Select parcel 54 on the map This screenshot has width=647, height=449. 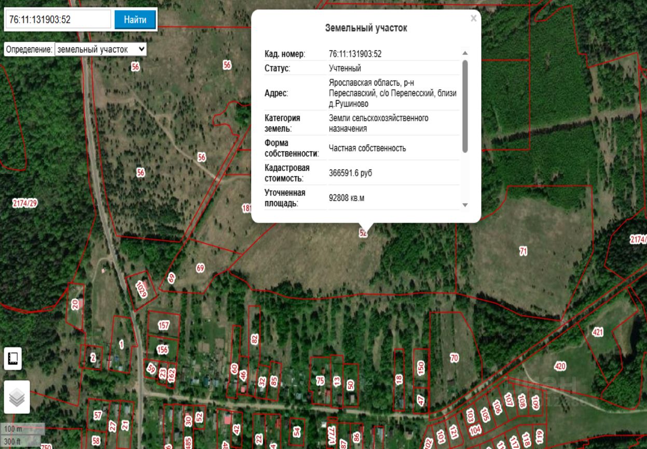point(296,431)
